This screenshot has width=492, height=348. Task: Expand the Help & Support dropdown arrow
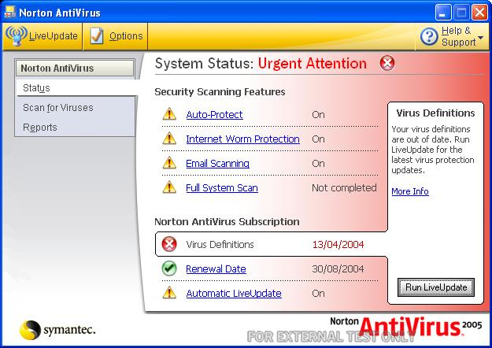pyautogui.click(x=480, y=37)
